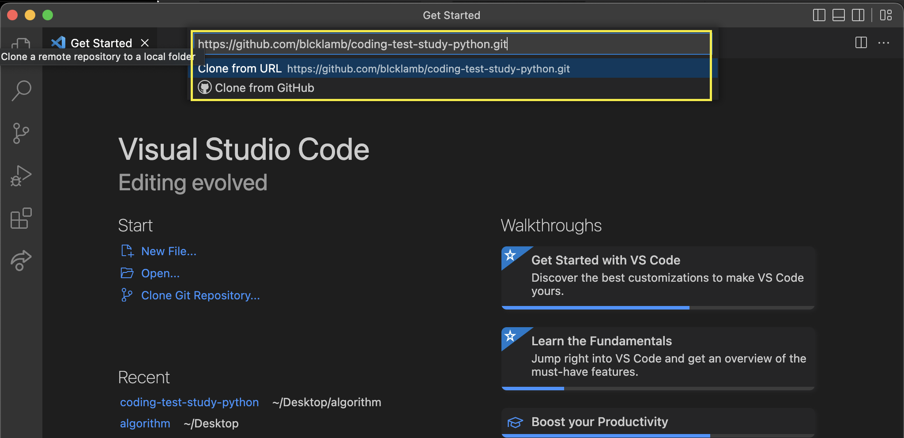904x438 pixels.
Task: Open recent algorithm folder
Action: (145, 423)
